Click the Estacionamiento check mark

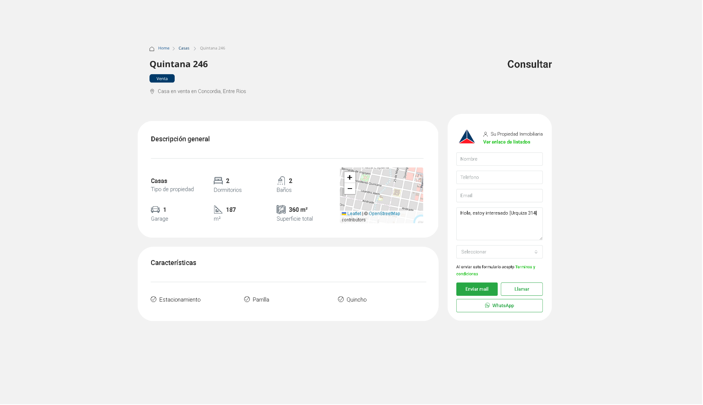pyautogui.click(x=153, y=299)
